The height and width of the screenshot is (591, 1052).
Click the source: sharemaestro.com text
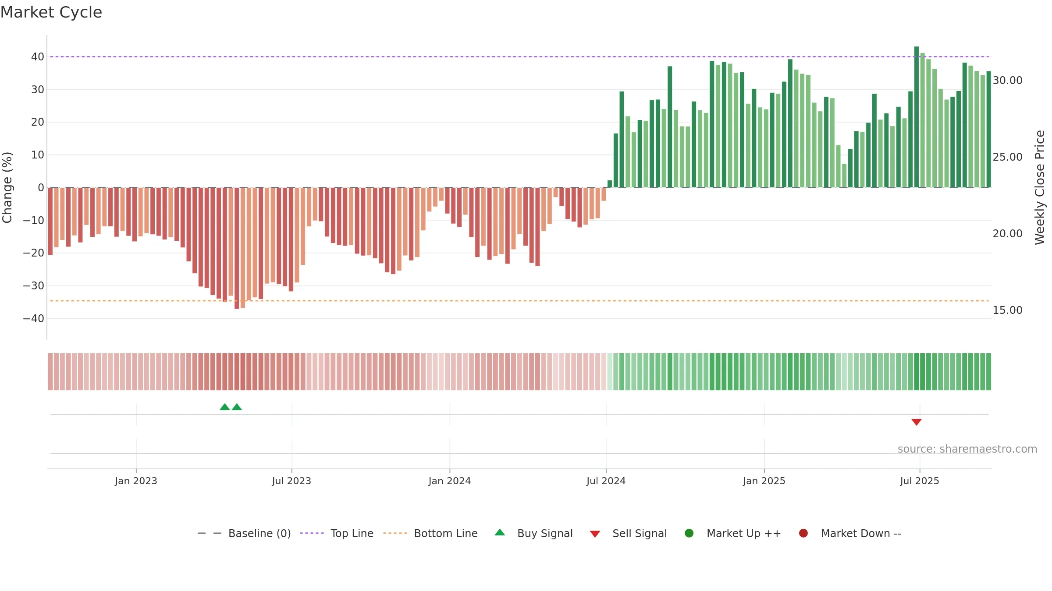(x=967, y=449)
